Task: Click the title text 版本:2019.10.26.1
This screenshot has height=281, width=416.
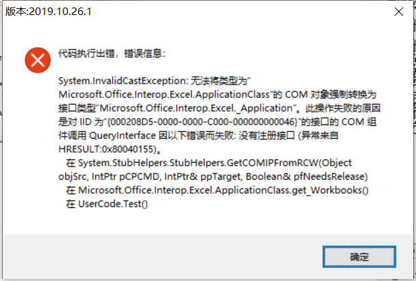Action: (49, 12)
